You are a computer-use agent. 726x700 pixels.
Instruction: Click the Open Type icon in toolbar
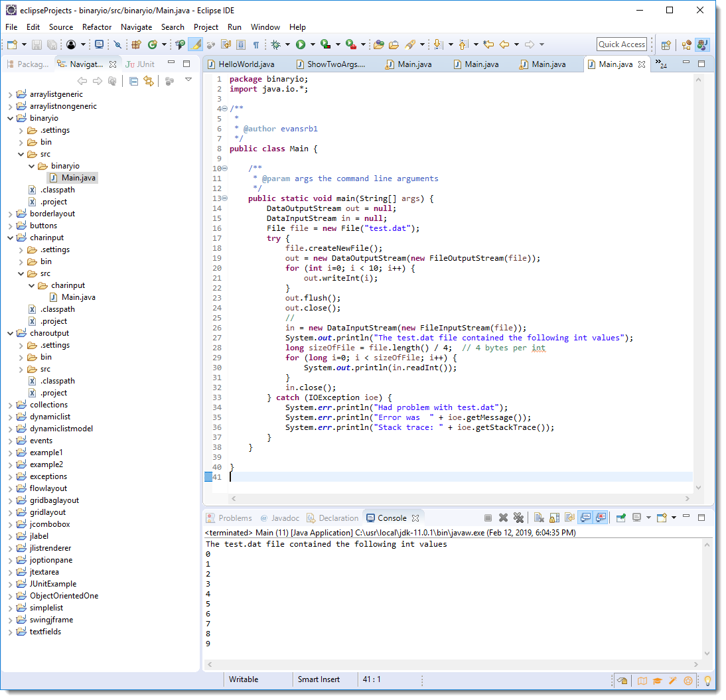pyautogui.click(x=379, y=44)
